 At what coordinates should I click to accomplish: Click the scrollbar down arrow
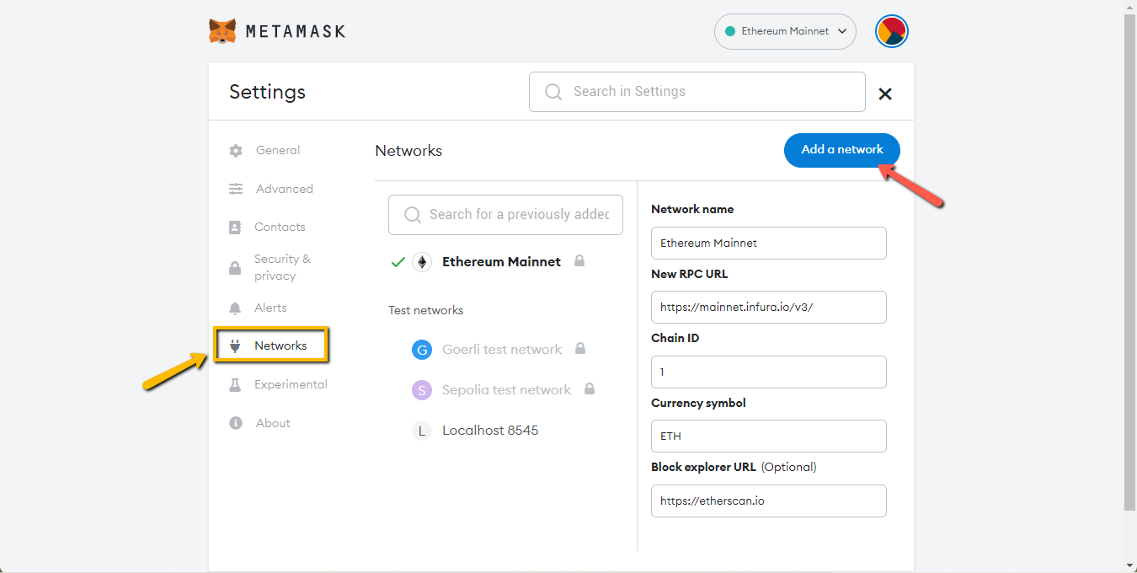1129,565
